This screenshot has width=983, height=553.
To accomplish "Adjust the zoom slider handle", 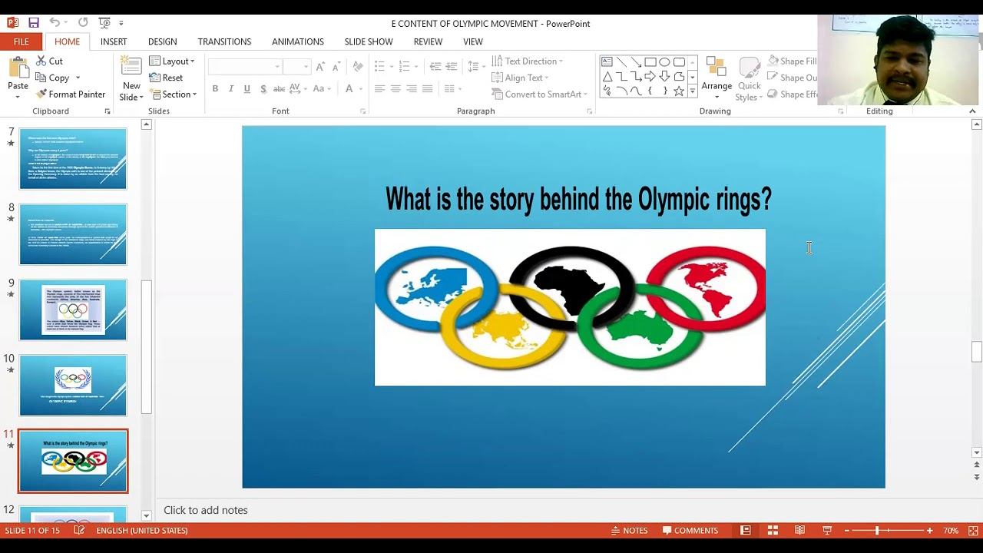I will pos(877,531).
